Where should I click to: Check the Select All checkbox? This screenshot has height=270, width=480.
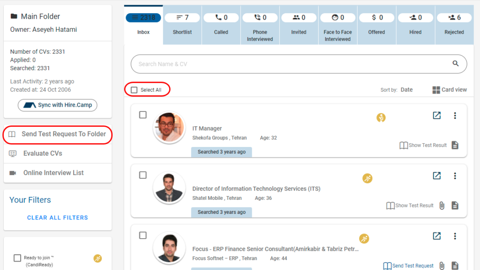pyautogui.click(x=135, y=90)
